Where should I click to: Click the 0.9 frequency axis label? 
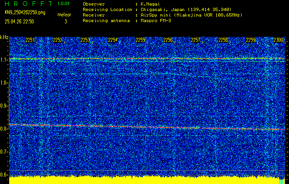click(4, 106)
